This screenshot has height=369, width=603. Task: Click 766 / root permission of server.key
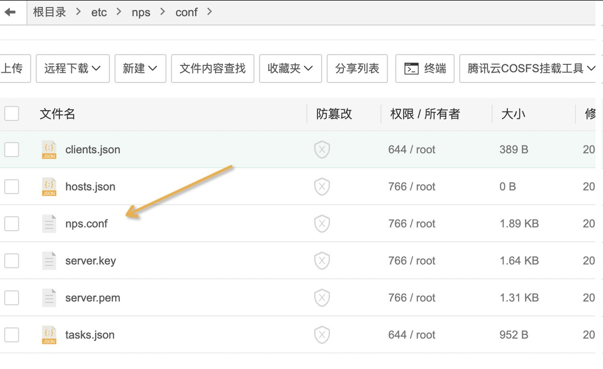point(412,260)
